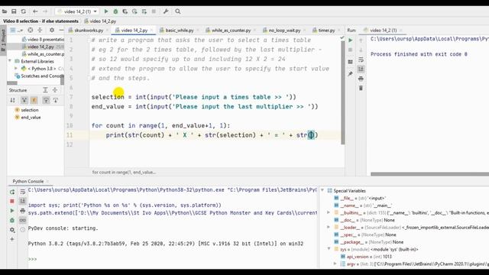This screenshot has height=275, width=489.
Task: Stop the Python Console with the red square
Action: coord(12,201)
